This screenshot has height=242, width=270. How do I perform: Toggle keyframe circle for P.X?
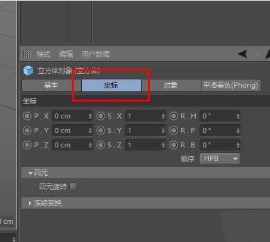click(x=27, y=116)
